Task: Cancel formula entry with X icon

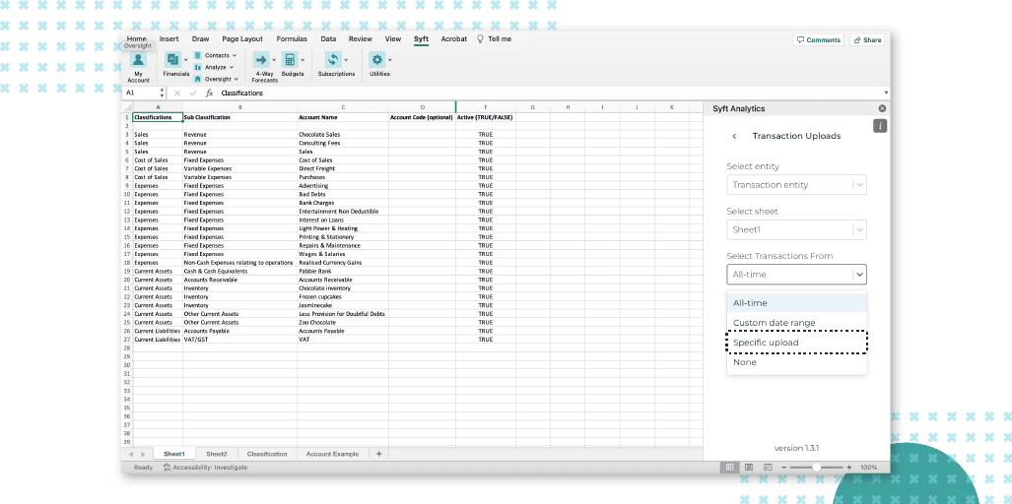Action: click(177, 93)
